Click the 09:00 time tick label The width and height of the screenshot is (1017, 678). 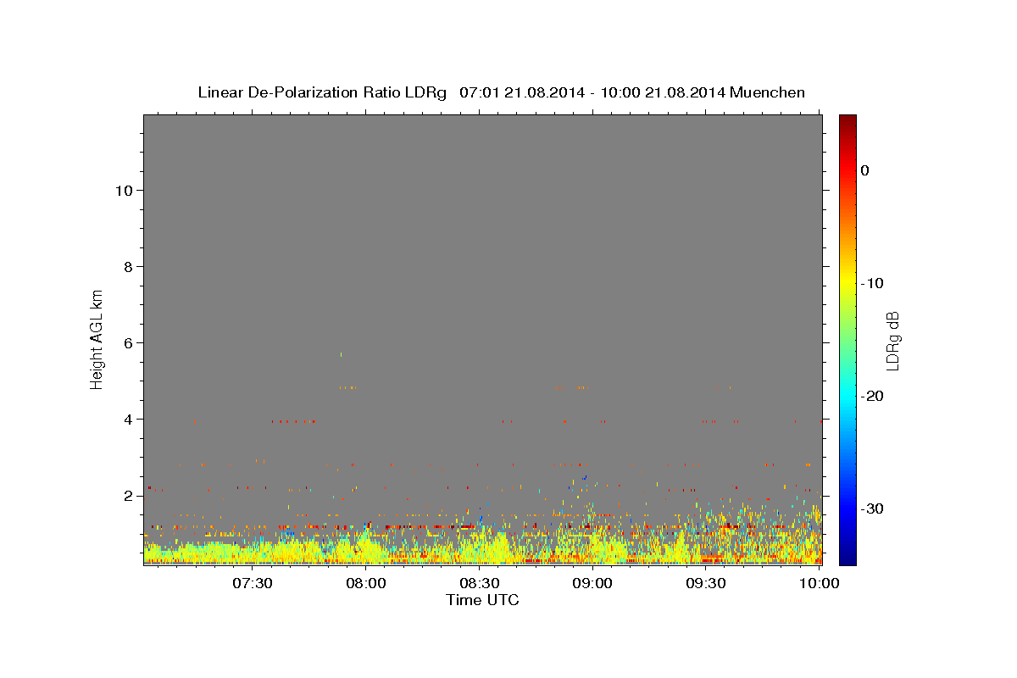tap(592, 583)
